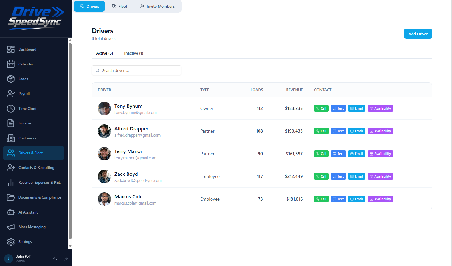Open the Revenue, Expenses & P&L chart icon
The image size is (452, 266).
tap(11, 183)
